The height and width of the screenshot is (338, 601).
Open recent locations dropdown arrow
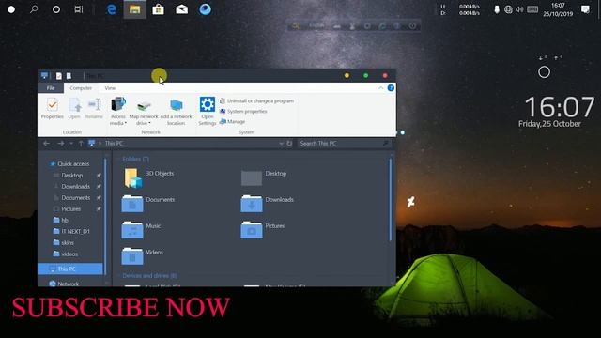point(71,144)
